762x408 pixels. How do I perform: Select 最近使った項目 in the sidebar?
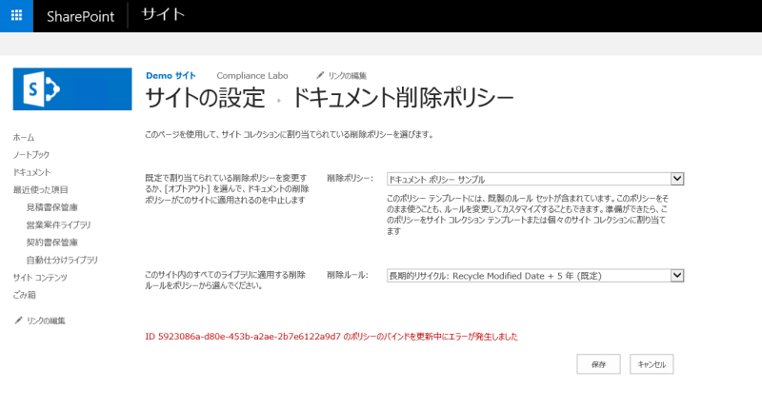pyautogui.click(x=40, y=189)
